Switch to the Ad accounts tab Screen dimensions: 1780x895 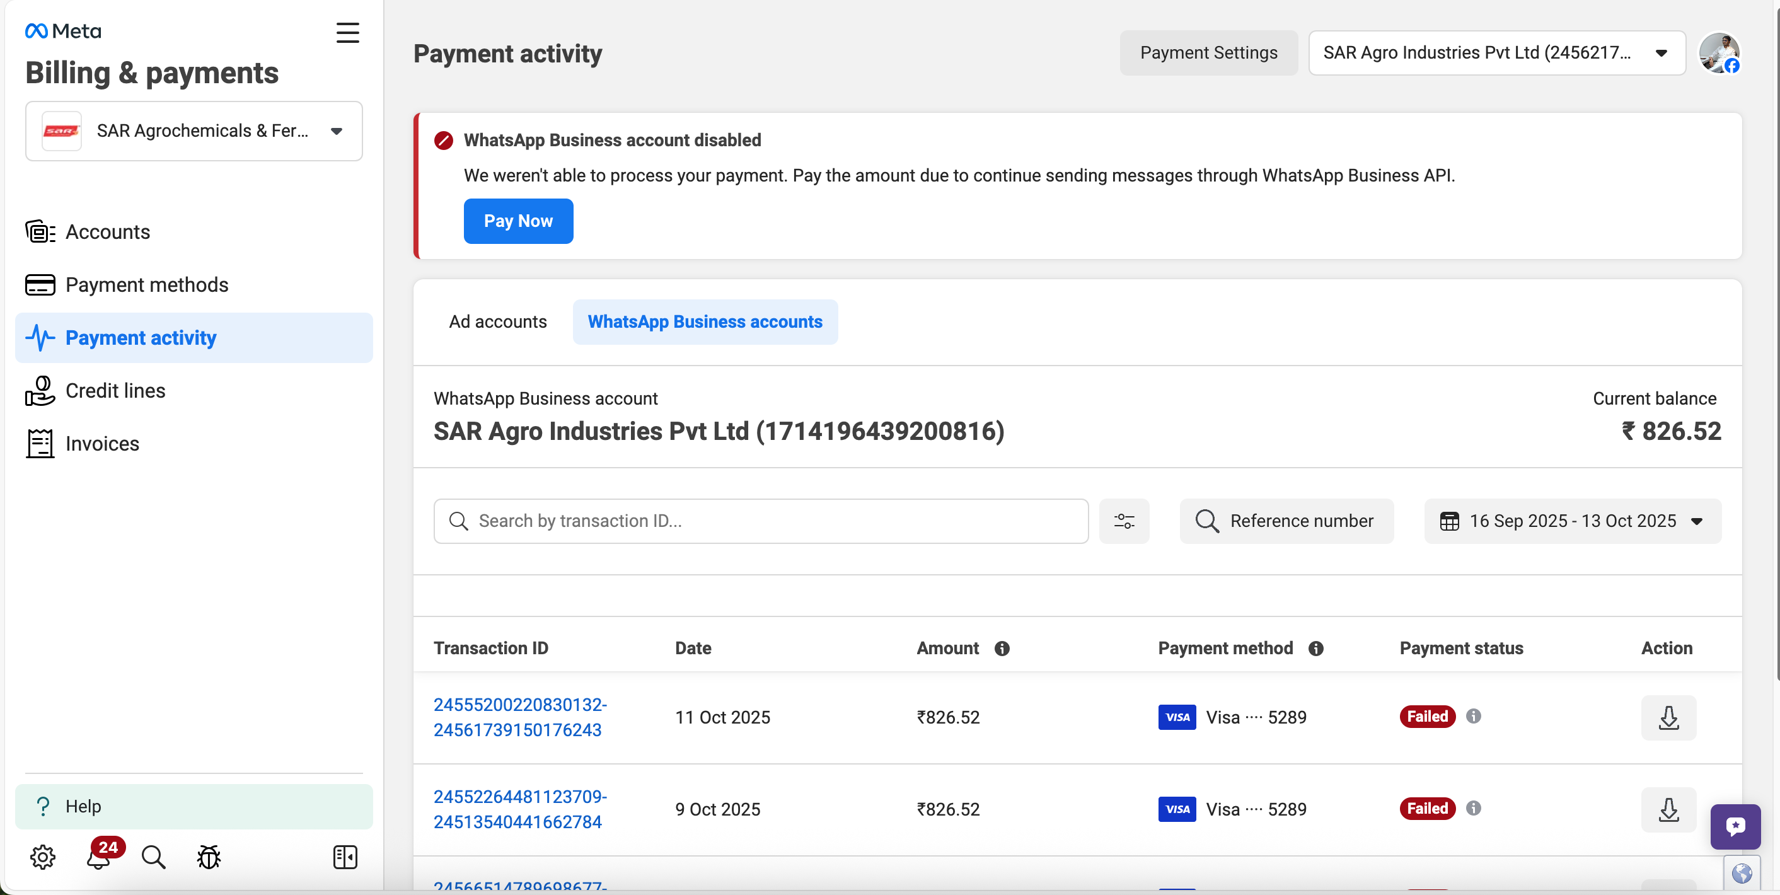(x=497, y=322)
